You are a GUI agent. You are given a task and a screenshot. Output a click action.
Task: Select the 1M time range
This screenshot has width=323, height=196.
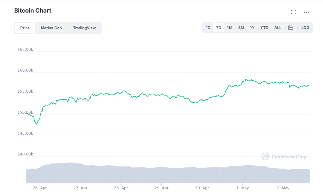point(229,27)
